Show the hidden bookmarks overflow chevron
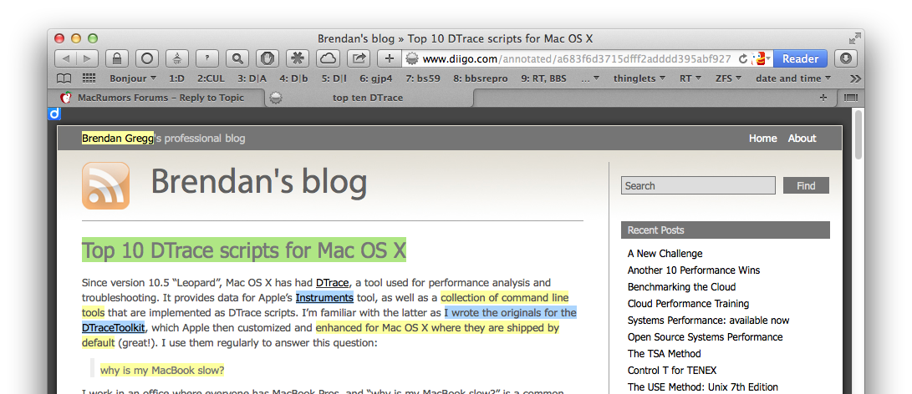912x394 pixels. pyautogui.click(x=855, y=78)
